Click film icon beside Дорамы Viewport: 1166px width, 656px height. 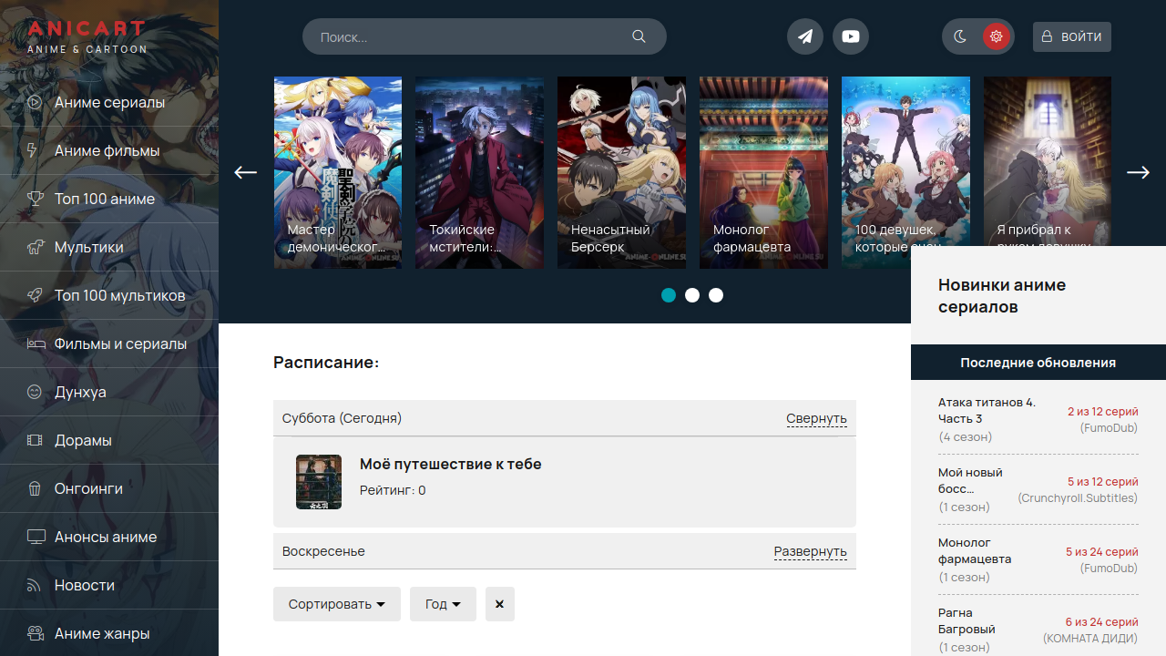click(x=35, y=440)
